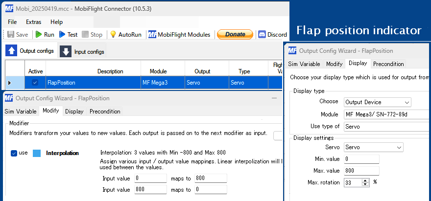Image resolution: width=431 pixels, height=201 pixels.
Task: Click the Interpolation modifier label
Action: click(62, 153)
